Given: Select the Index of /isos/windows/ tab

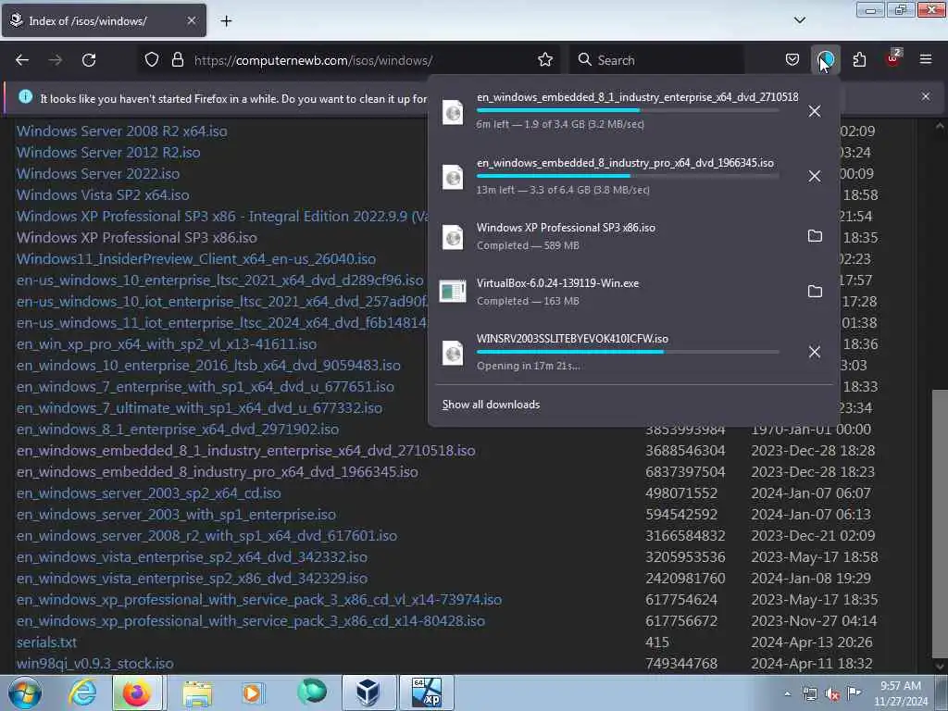Looking at the screenshot, I should pyautogui.click(x=104, y=20).
